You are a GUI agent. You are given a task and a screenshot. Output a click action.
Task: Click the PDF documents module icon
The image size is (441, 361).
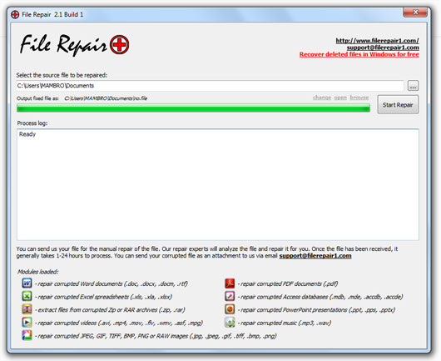(230, 283)
